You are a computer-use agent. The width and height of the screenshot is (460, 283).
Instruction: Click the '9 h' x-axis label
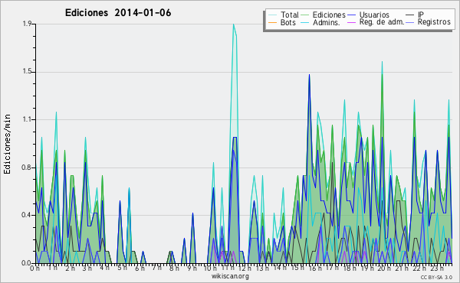click(192, 268)
